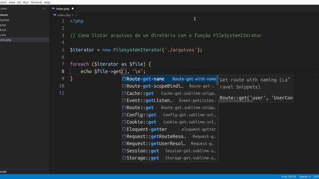
Task: Choose Session::get suggestion
Action: pos(169,151)
